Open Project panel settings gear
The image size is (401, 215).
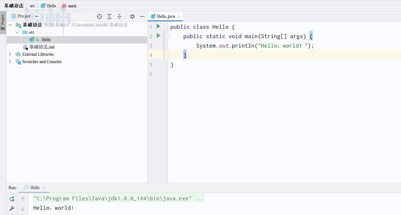(132, 16)
